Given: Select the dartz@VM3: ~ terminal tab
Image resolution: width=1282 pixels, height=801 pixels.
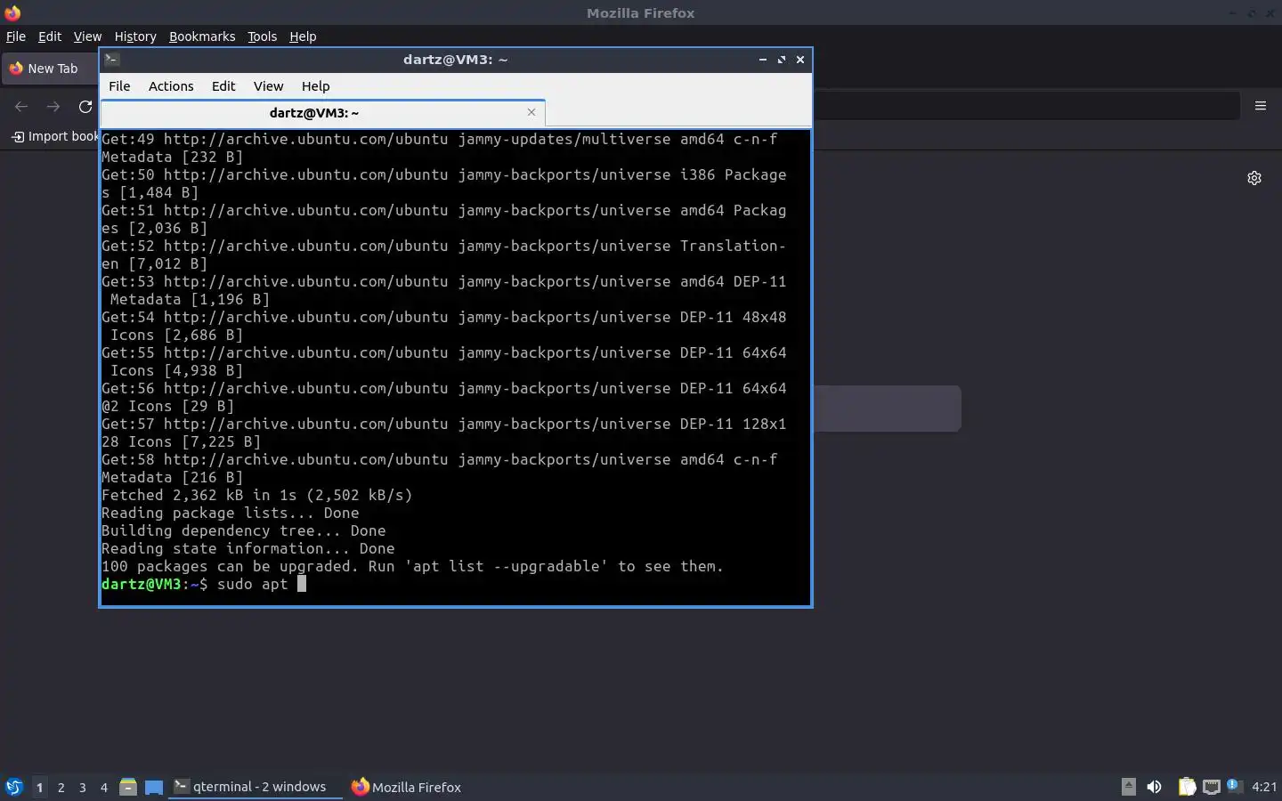Looking at the screenshot, I should click(x=322, y=113).
